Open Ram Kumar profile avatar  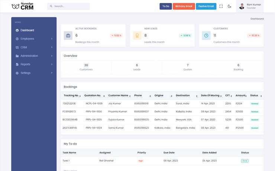pos(242,6)
